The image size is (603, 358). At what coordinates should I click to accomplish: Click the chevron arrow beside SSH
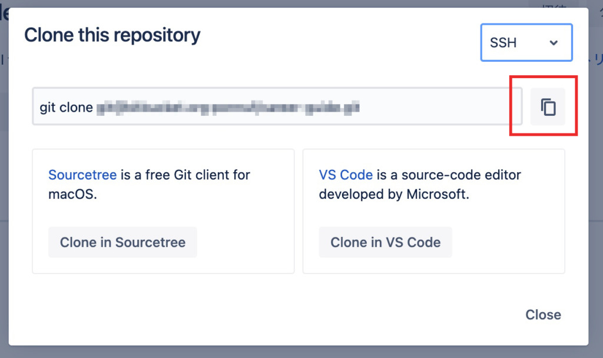coord(554,42)
